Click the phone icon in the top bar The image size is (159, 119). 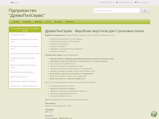click(x=99, y=2)
